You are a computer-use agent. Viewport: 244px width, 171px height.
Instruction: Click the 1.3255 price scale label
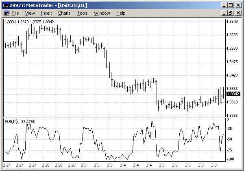[x=232, y=115]
